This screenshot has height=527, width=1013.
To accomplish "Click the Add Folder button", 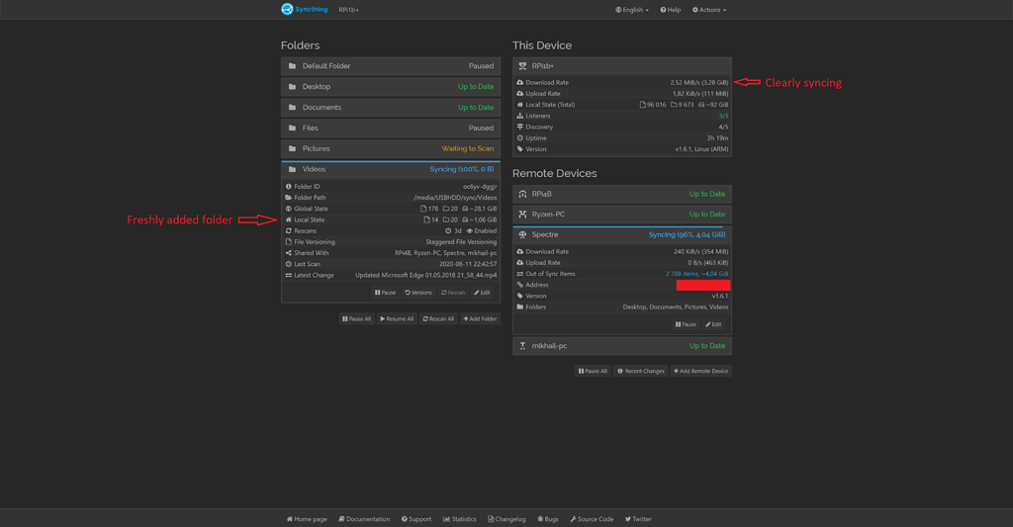I will pyautogui.click(x=480, y=319).
